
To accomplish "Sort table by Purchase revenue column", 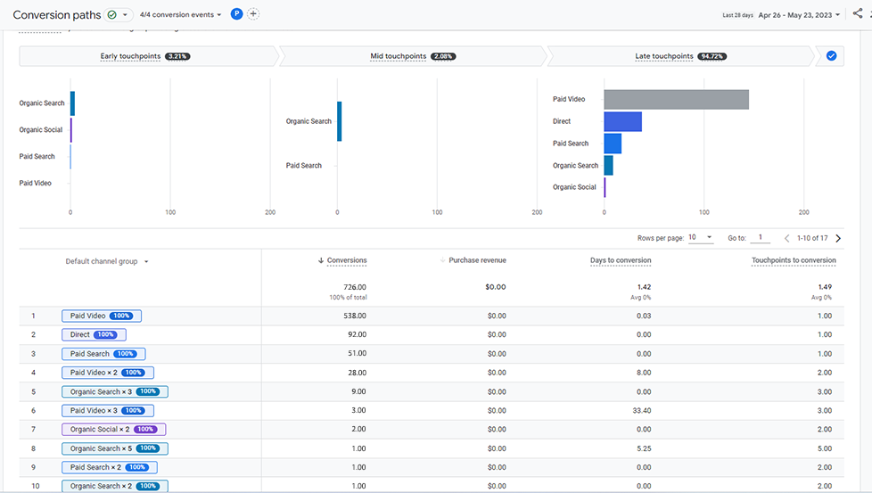I will click(477, 260).
